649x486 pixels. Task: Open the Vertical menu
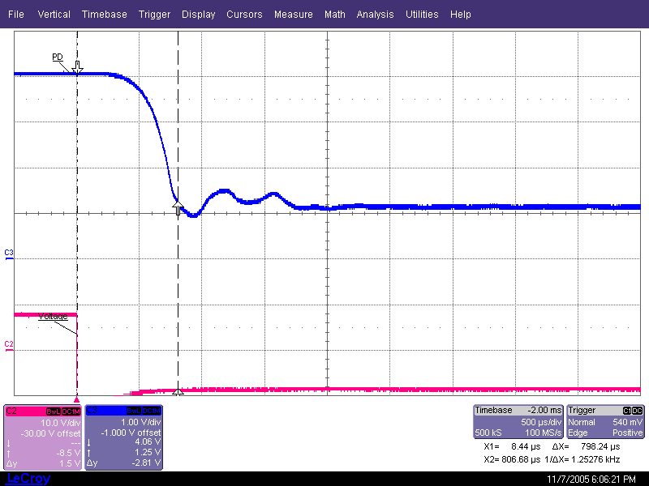pos(54,15)
